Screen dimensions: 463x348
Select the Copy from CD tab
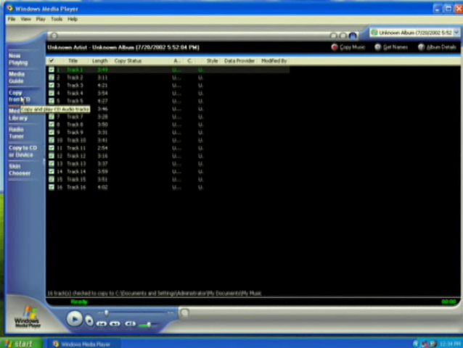pyautogui.click(x=19, y=96)
